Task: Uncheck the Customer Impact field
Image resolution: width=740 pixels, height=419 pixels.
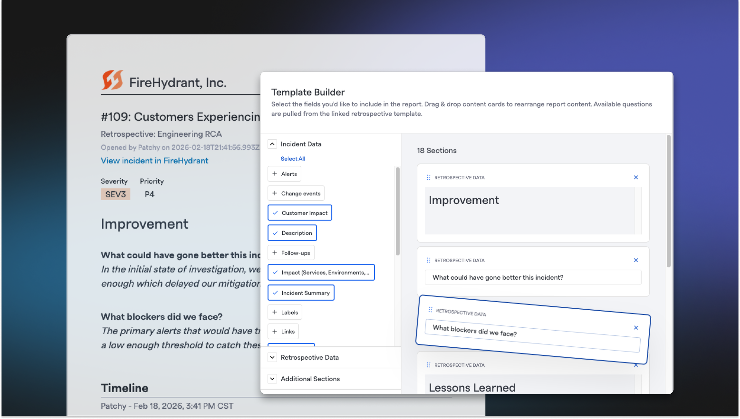Action: coord(299,213)
